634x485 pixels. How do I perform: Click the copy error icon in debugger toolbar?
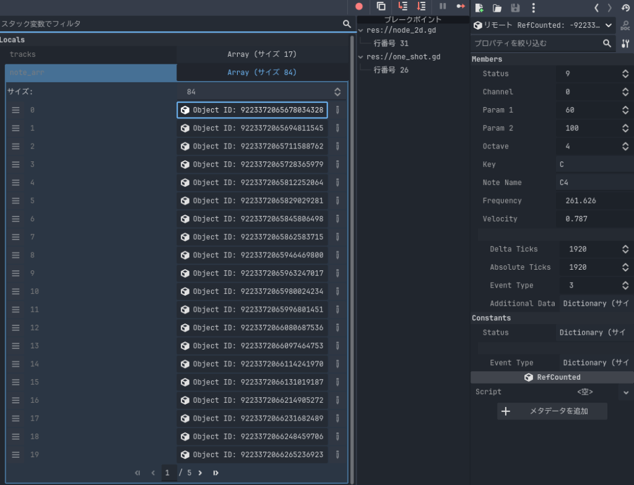pos(381,6)
